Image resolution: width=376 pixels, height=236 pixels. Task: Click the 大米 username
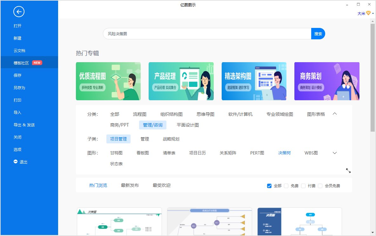361,13
